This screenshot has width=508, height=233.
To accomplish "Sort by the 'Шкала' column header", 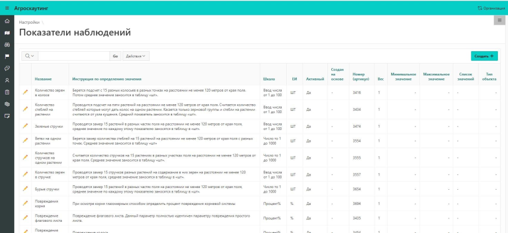I will click(269, 79).
